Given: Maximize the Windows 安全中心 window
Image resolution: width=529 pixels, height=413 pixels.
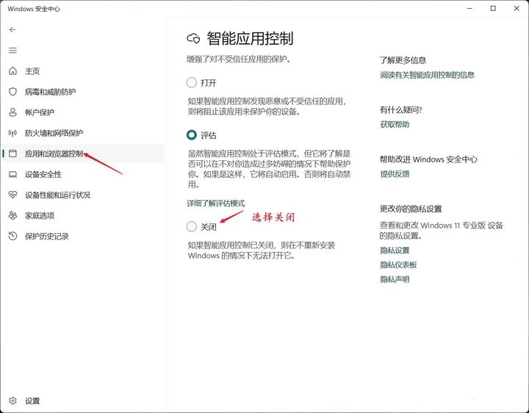Looking at the screenshot, I should click(493, 8).
